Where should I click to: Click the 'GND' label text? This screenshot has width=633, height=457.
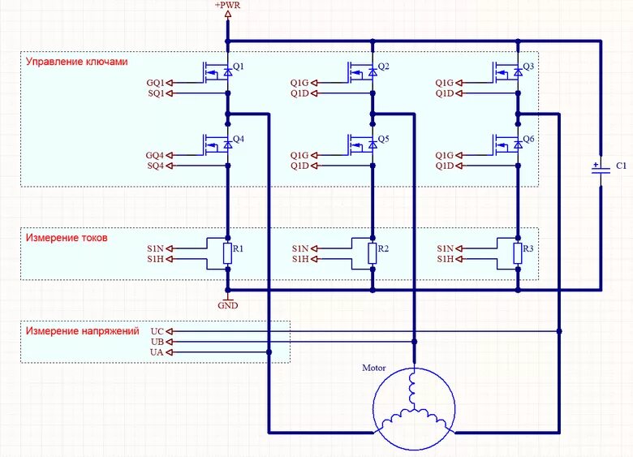(228, 305)
